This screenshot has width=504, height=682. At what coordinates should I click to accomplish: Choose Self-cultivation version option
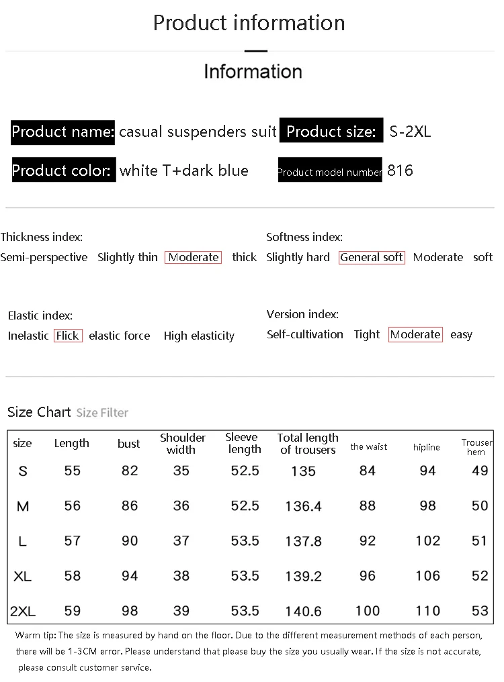305,334
